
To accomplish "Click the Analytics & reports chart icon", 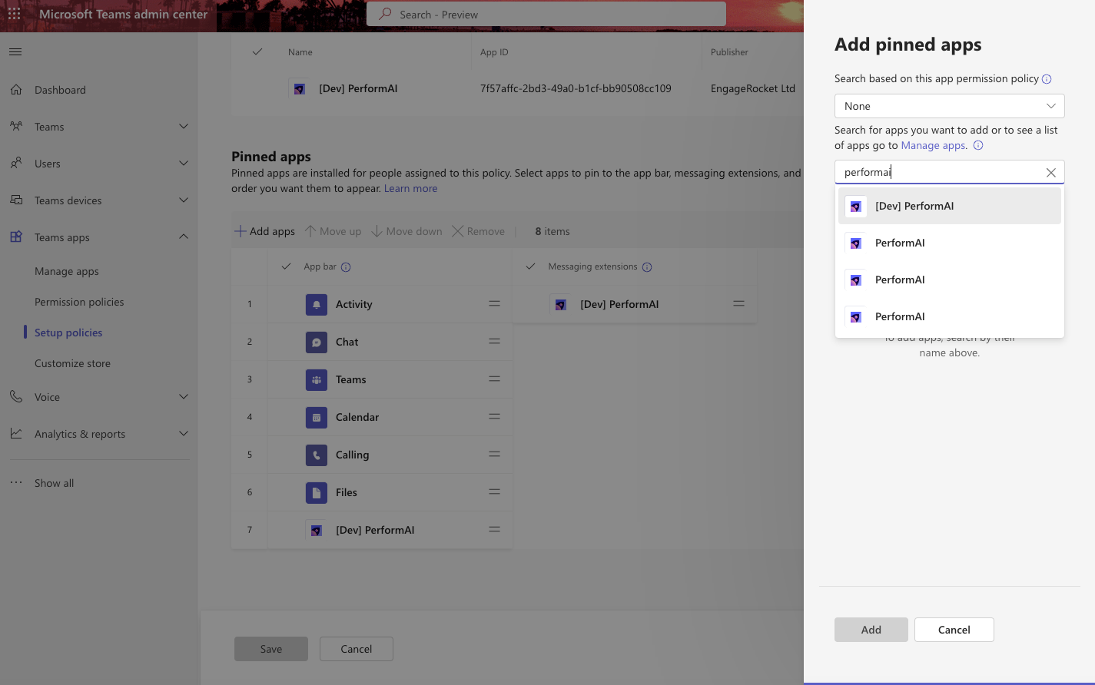I will click(16, 433).
